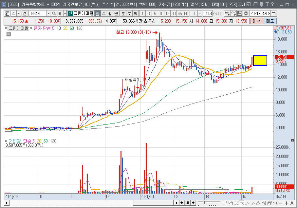Rewind the chart playback
The image size is (297, 208).
[182, 203]
